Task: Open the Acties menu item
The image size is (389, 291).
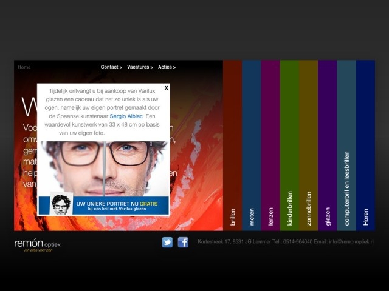Action: pos(167,67)
